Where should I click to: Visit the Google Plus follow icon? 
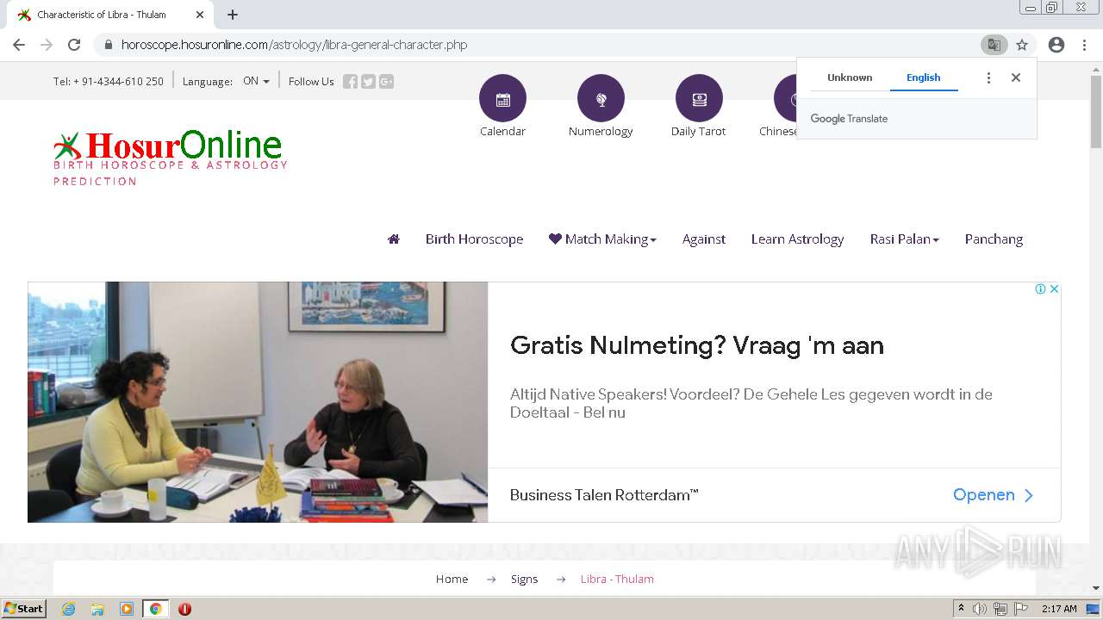pos(386,82)
